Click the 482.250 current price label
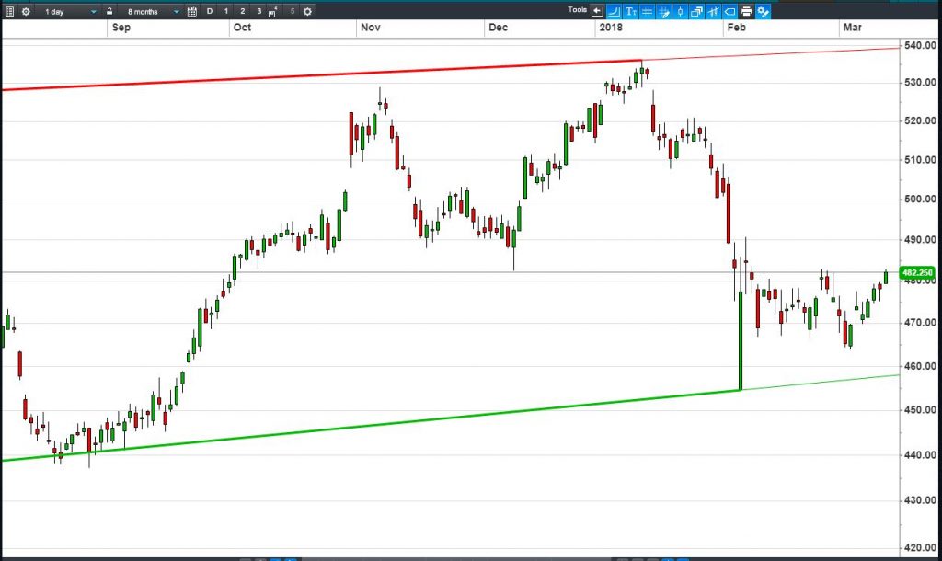Viewport: 942px width, 561px height. click(x=917, y=273)
